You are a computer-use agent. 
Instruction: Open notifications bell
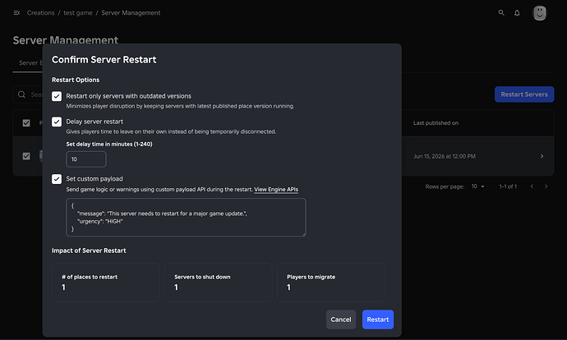tap(517, 13)
